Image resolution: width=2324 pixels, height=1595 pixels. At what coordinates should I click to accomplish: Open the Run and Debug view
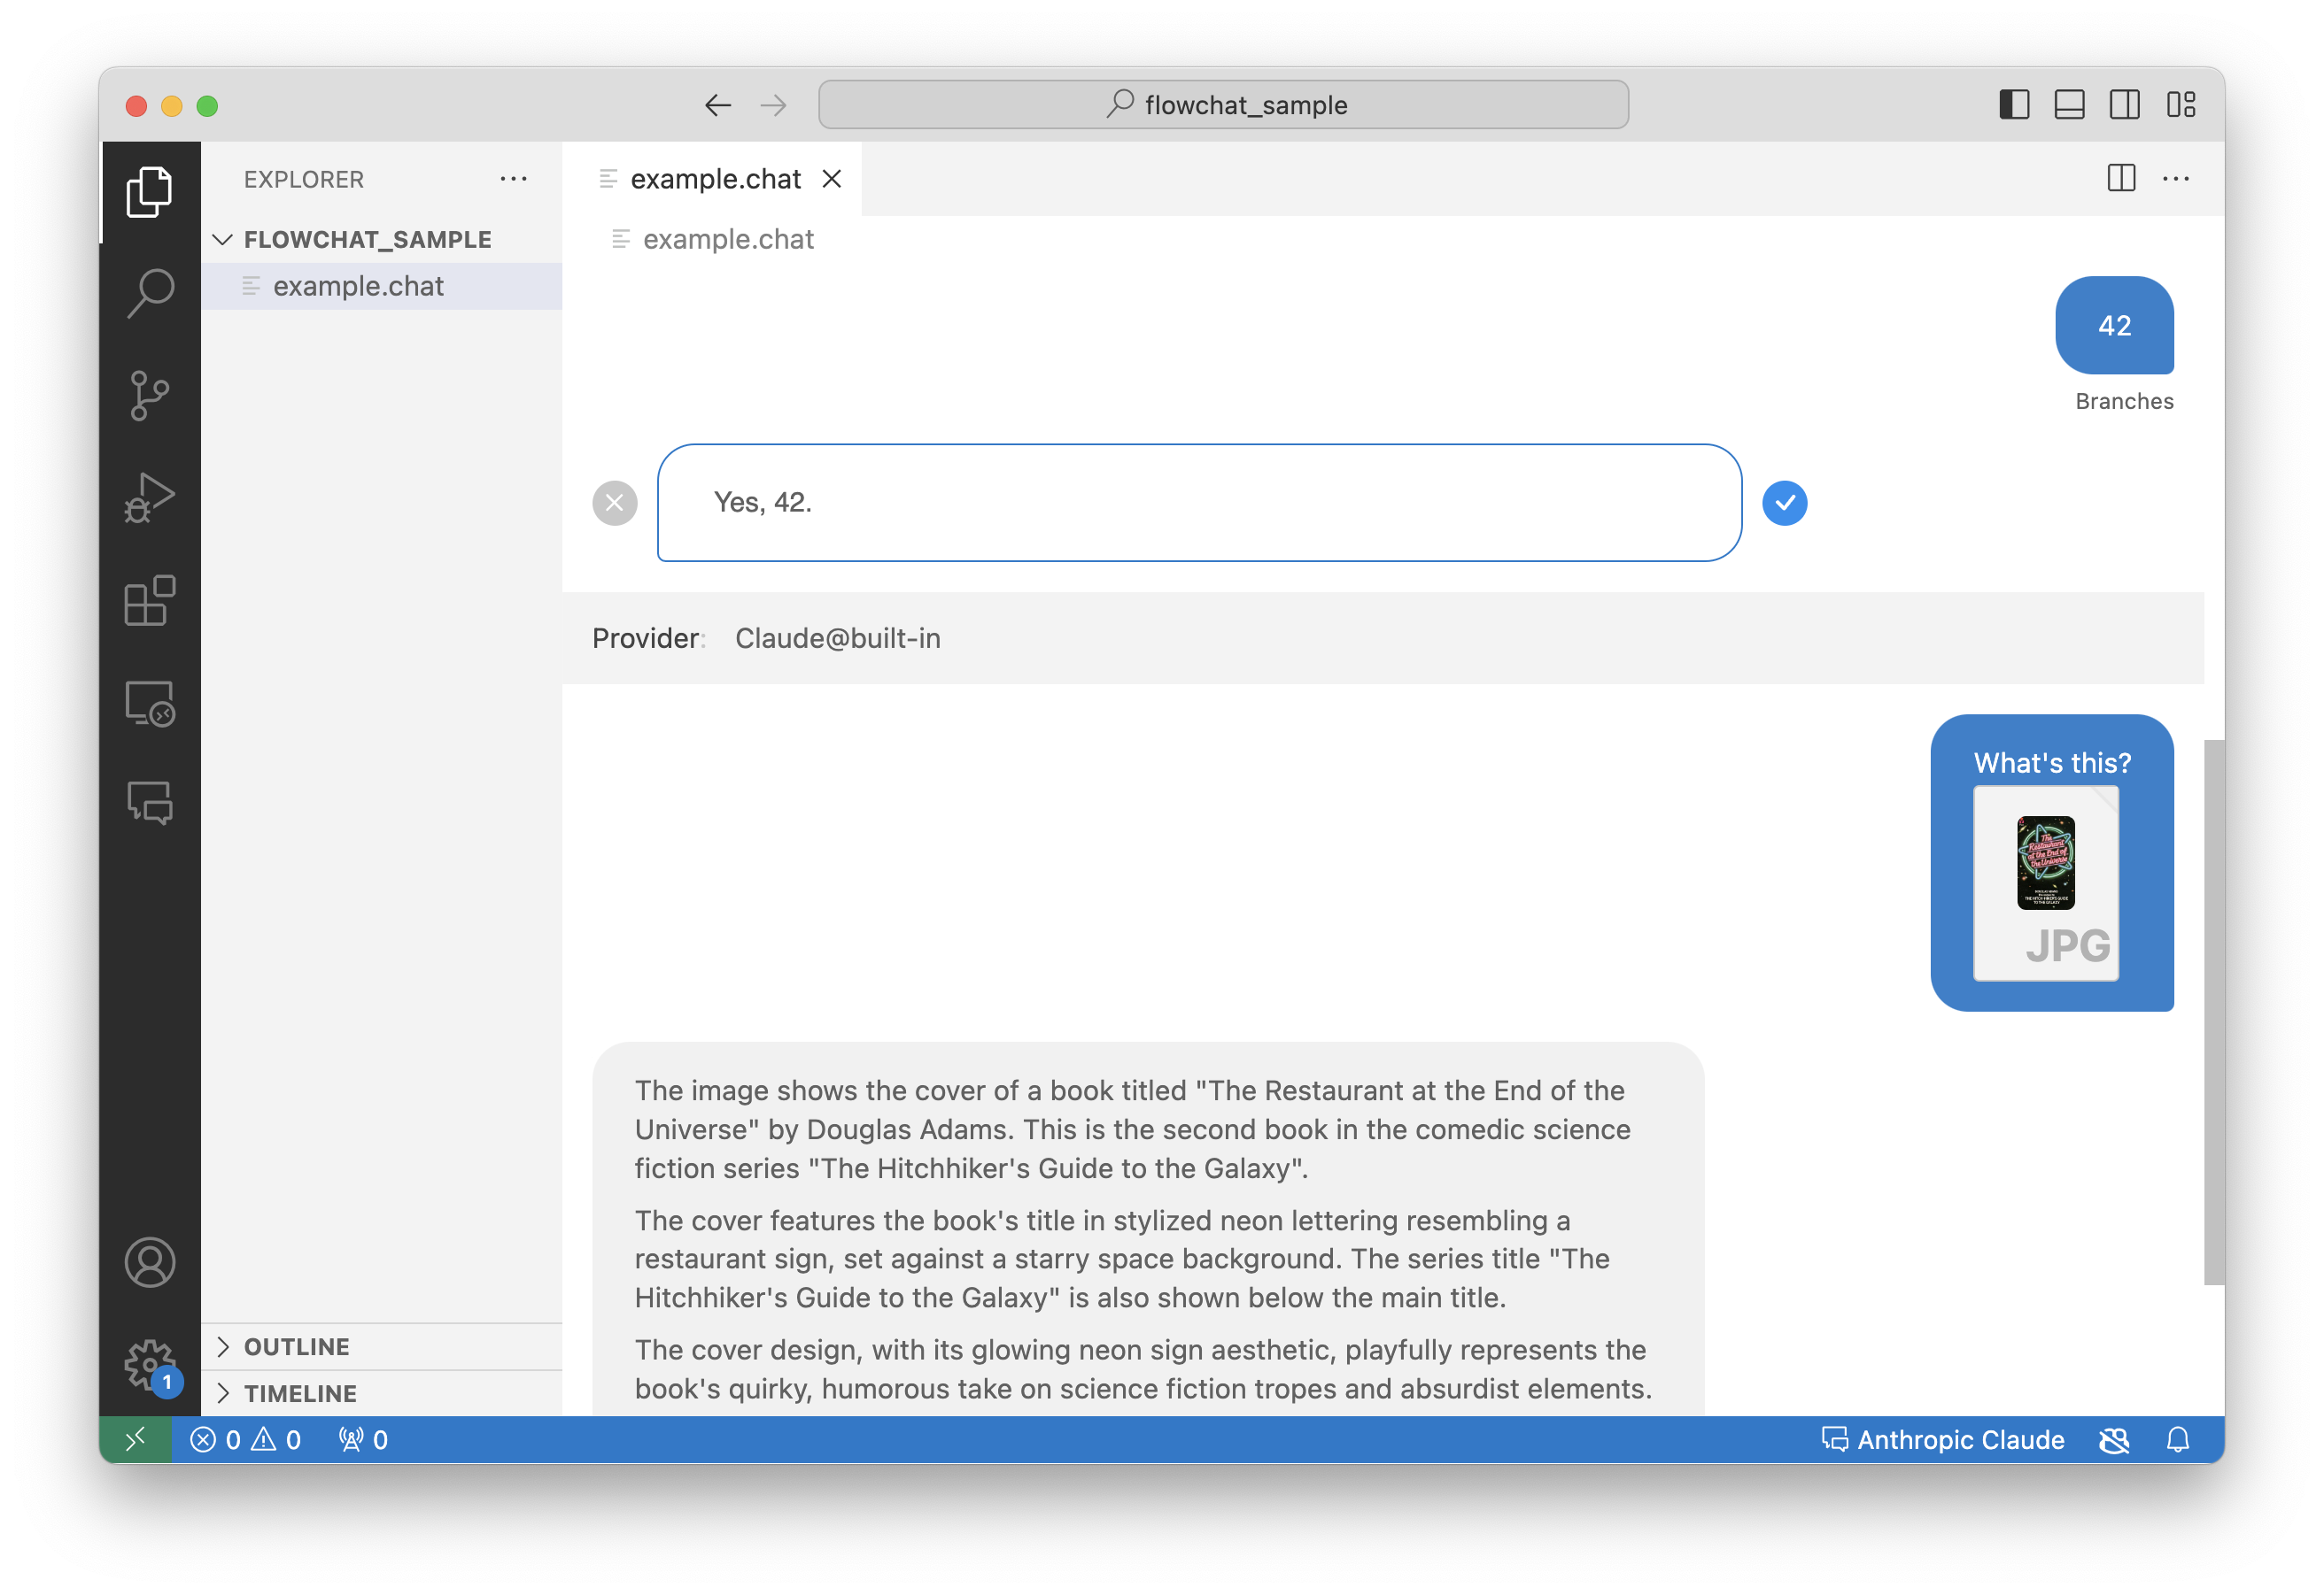[150, 497]
